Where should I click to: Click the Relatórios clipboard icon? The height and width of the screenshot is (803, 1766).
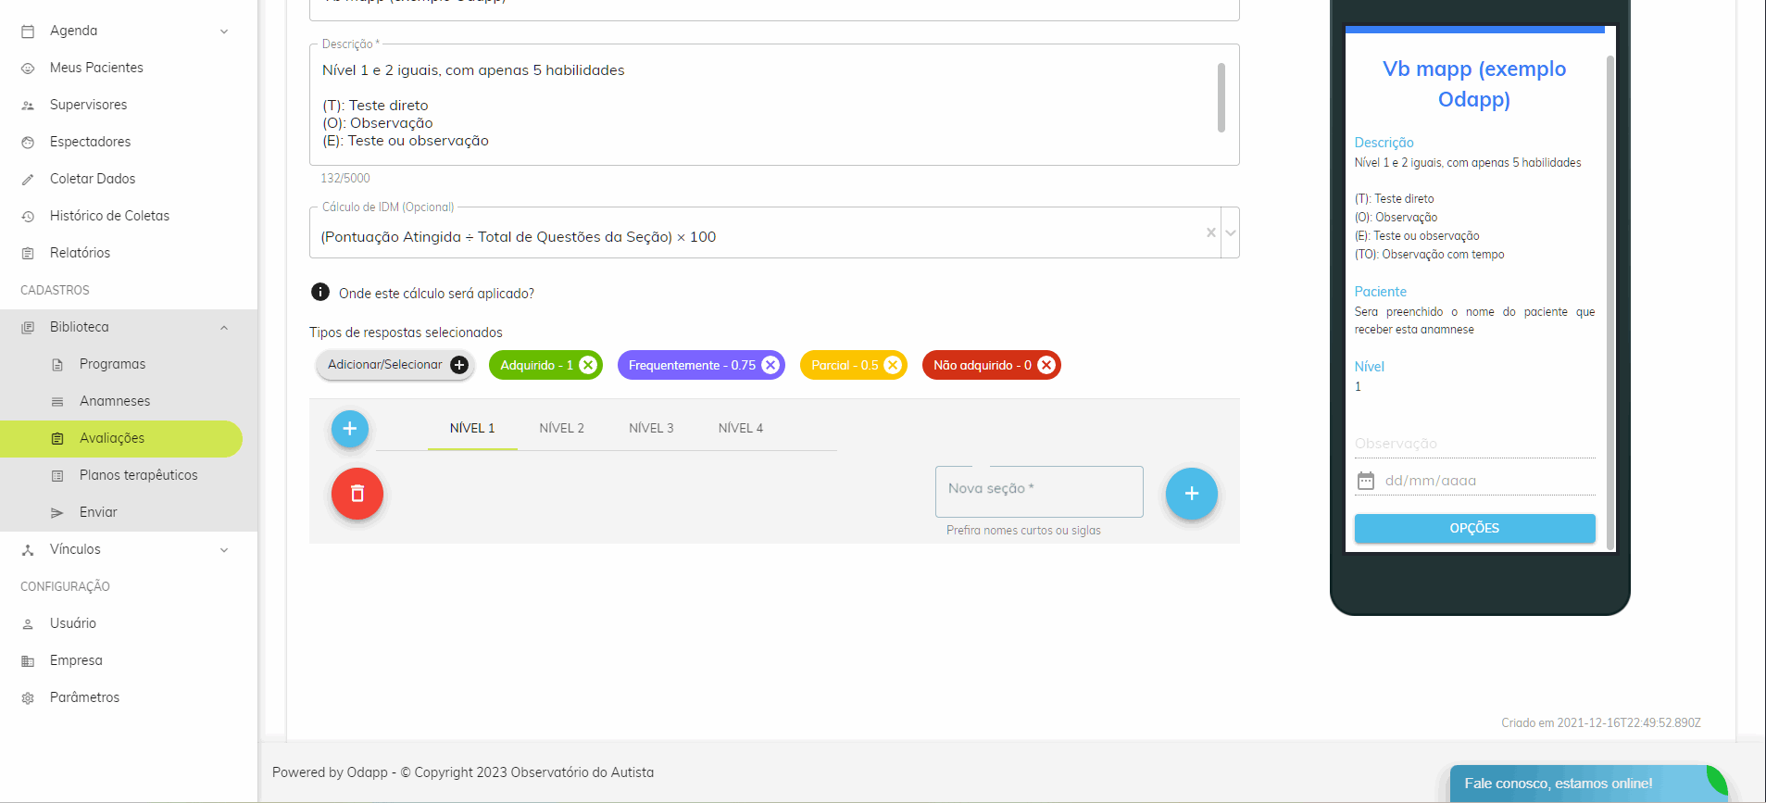tap(28, 254)
